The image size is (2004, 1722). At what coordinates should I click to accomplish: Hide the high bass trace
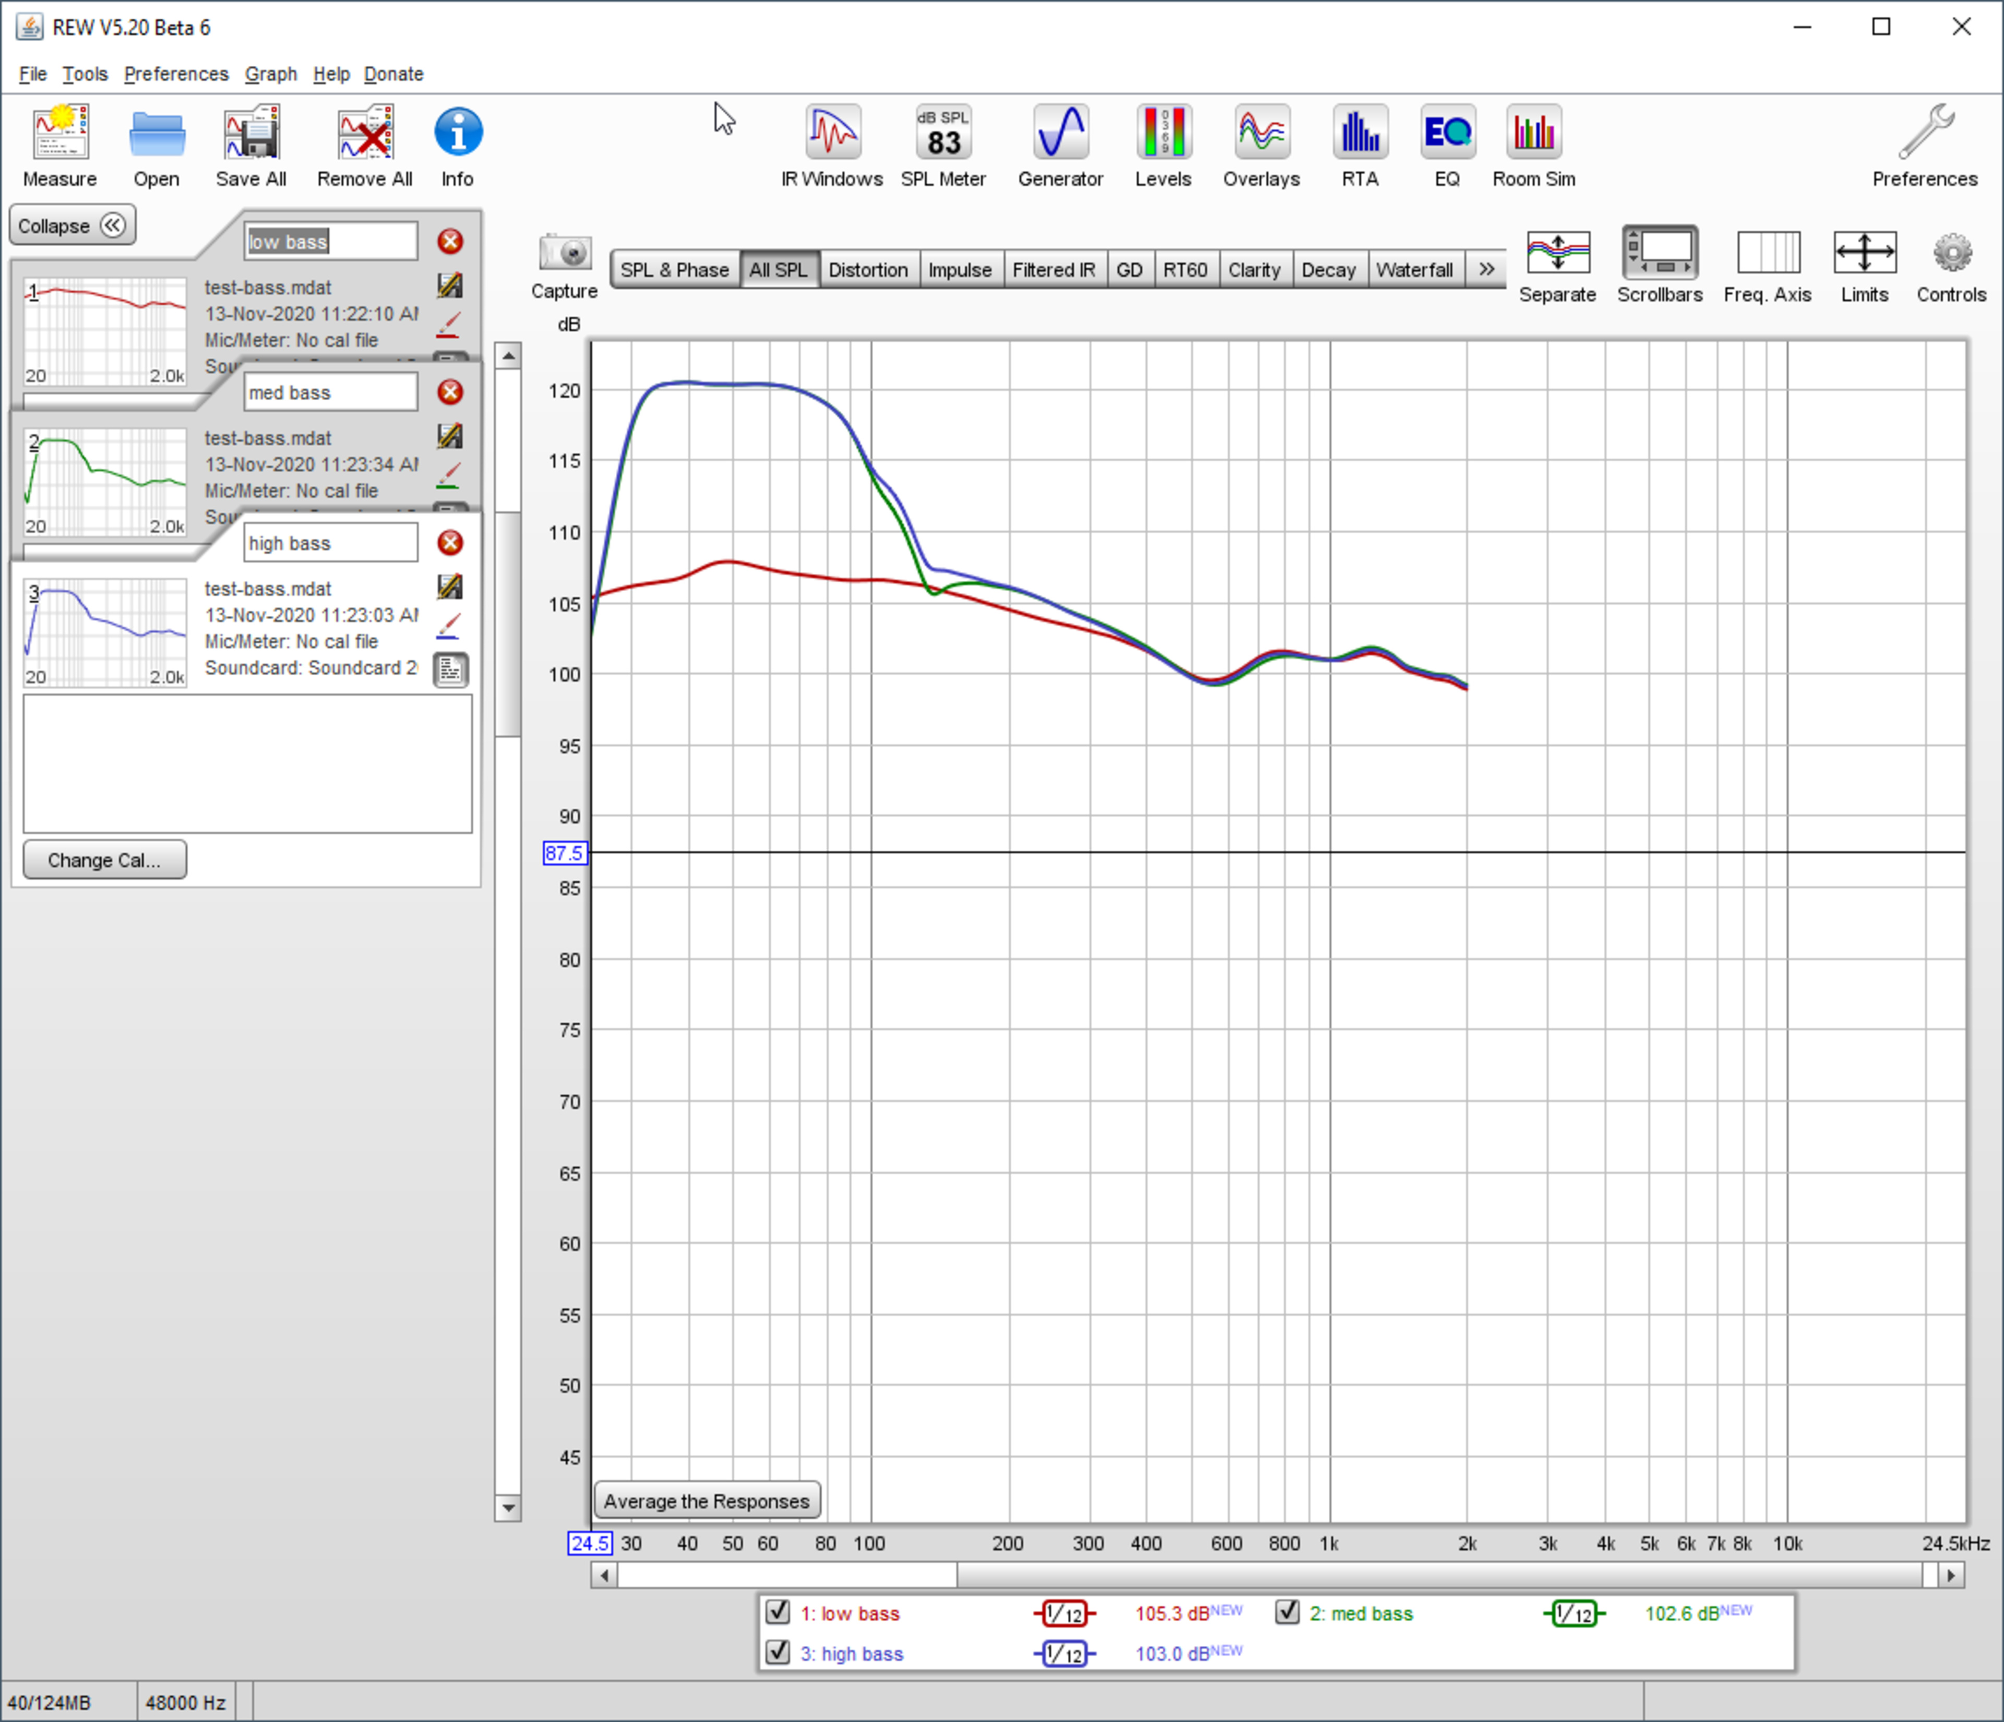tap(778, 1652)
